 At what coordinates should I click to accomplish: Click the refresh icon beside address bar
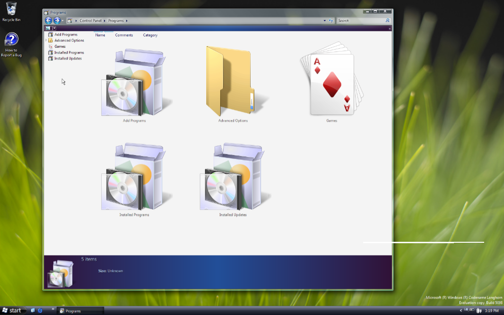point(331,21)
